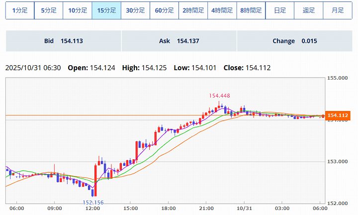The height and width of the screenshot is (215, 358).
Task: Select the 2時間足 interval tab
Action: coord(193,10)
